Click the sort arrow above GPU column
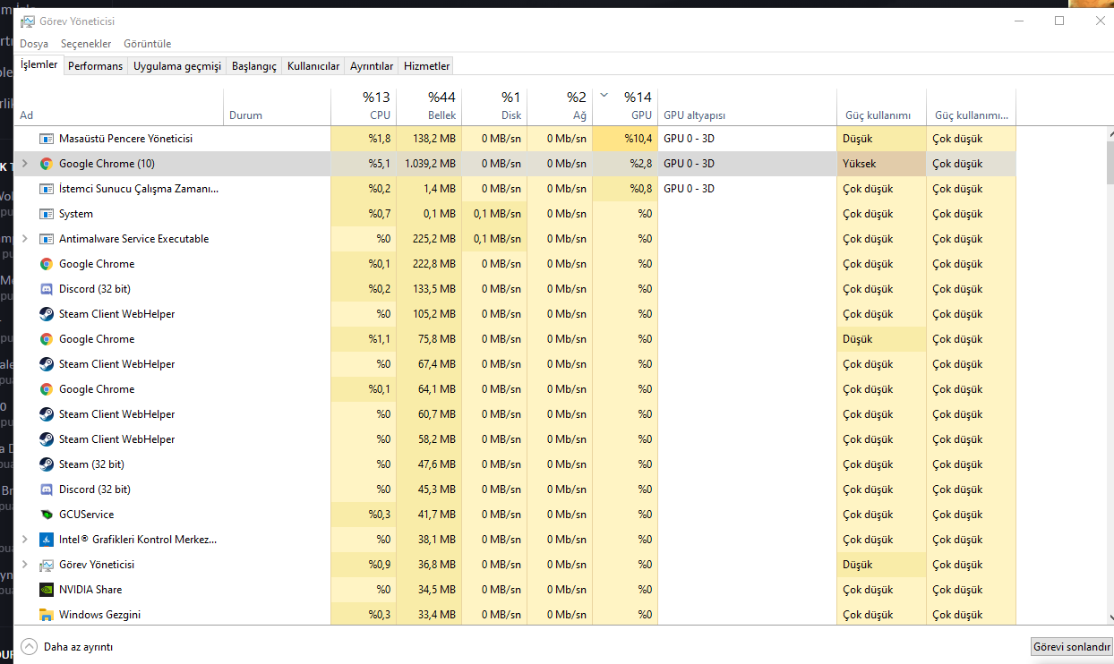This screenshot has height=664, width=1114. 604,94
